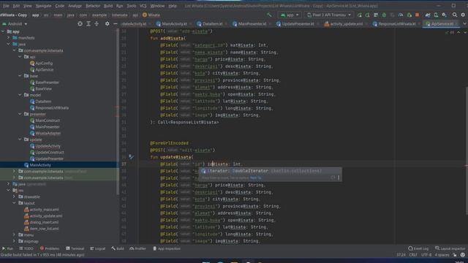Click the Device Manager icon in toolbar

[436, 15]
